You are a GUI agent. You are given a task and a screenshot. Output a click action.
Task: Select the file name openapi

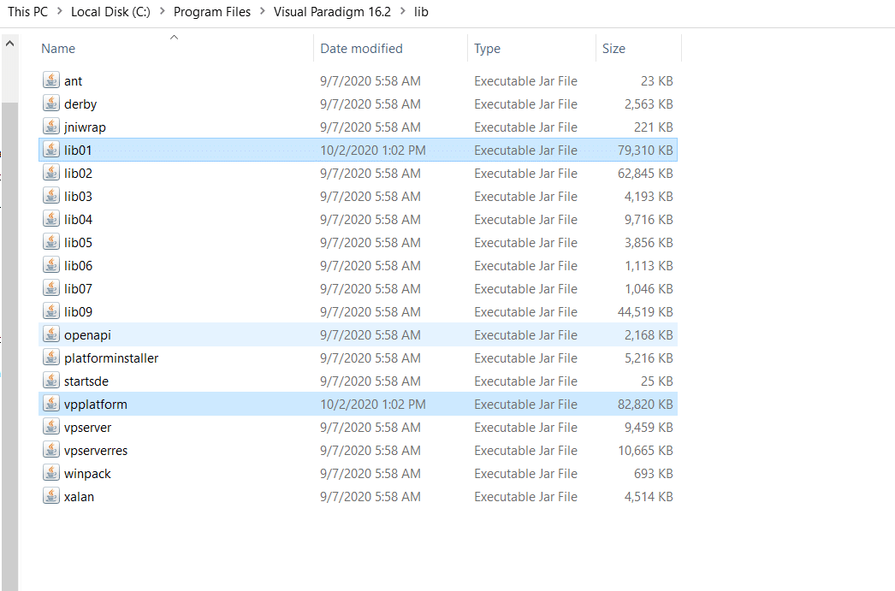click(87, 335)
